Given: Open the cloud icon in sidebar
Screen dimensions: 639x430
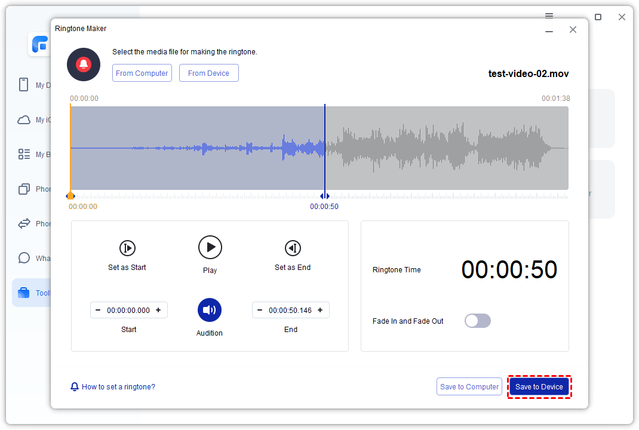Looking at the screenshot, I should (x=24, y=119).
